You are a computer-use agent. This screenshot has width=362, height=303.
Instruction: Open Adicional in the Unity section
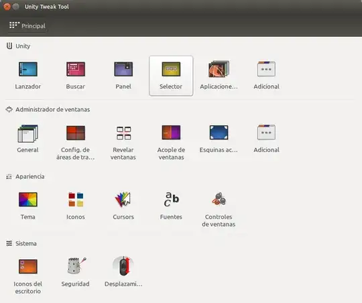(x=266, y=76)
